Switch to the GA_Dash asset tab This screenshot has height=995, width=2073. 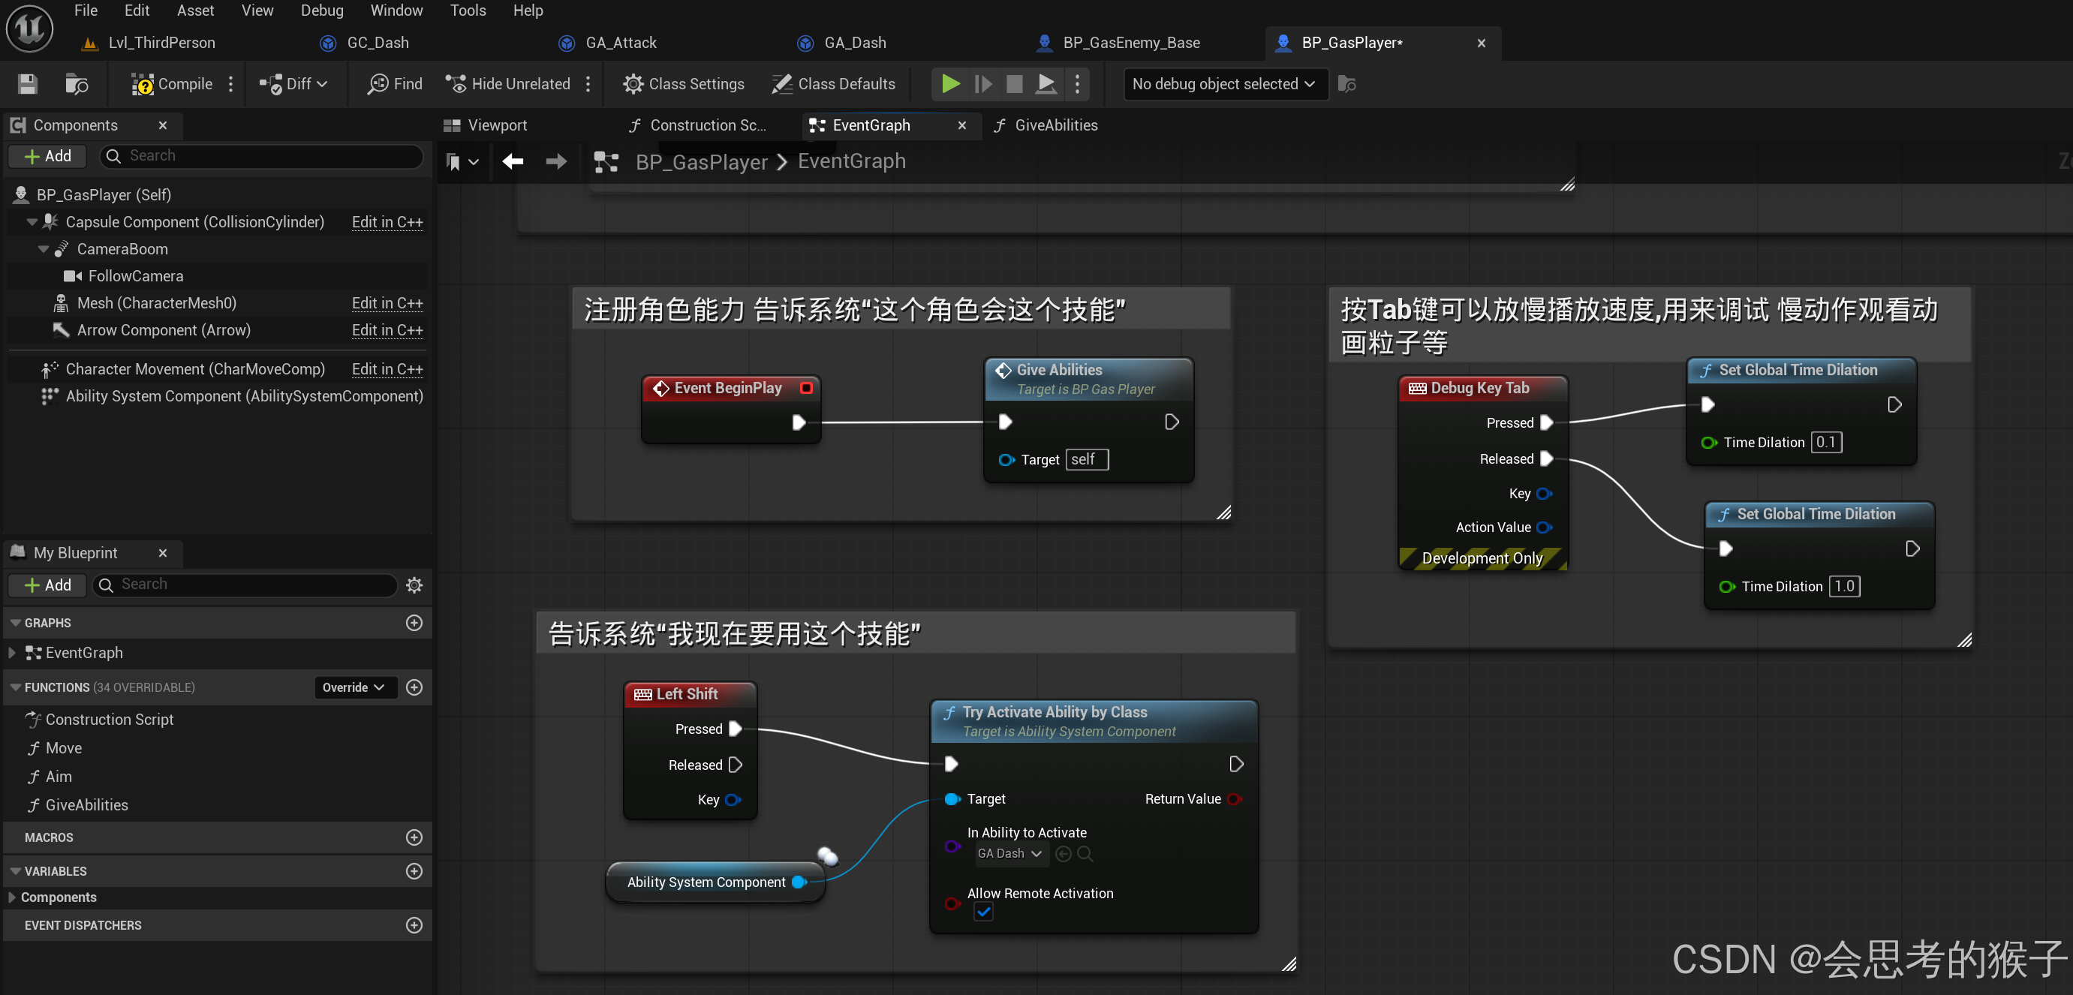point(854,43)
